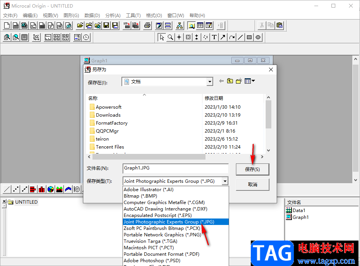The height and width of the screenshot is (266, 360).
Task: Click the Add Time and Date clock icon
Action: coord(86,37)
